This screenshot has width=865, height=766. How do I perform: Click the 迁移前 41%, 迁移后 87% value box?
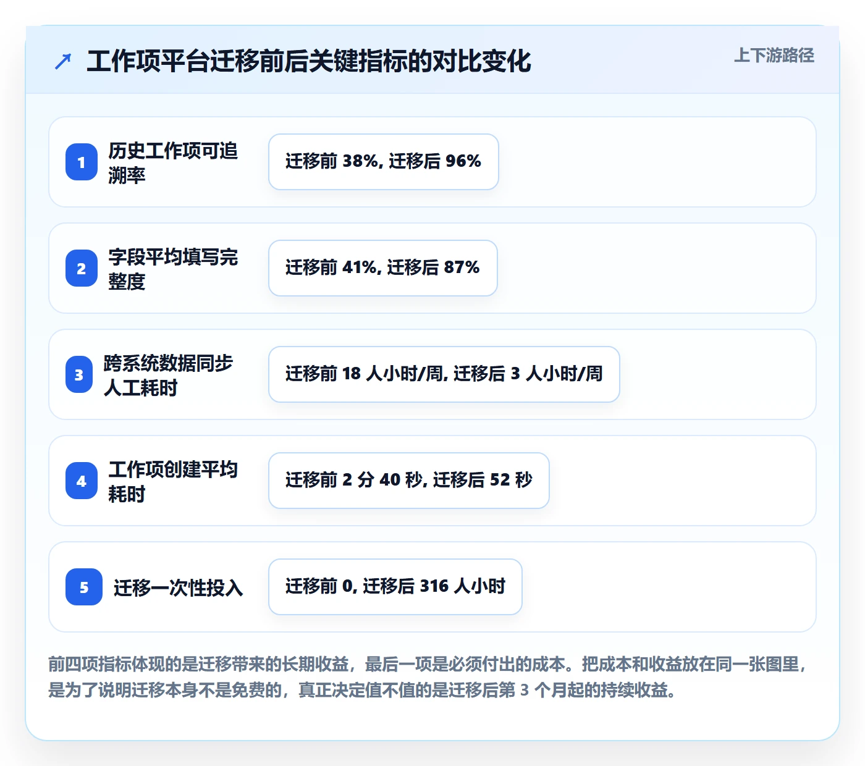[383, 268]
